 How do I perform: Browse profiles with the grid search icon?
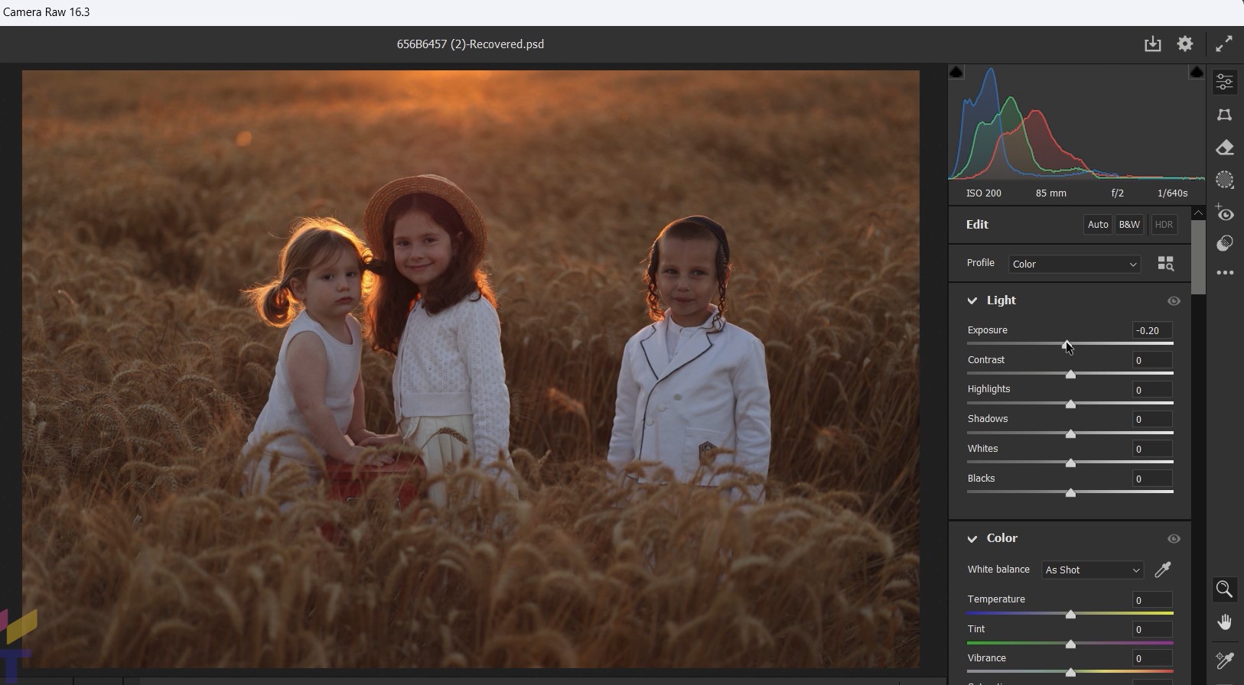point(1165,264)
